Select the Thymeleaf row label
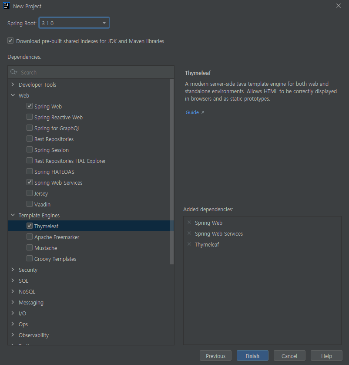Viewport: 349px width, 365px height. [46, 226]
